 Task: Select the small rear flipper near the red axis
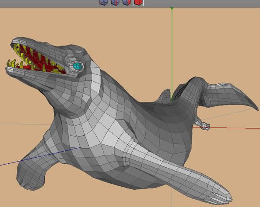tap(204, 125)
